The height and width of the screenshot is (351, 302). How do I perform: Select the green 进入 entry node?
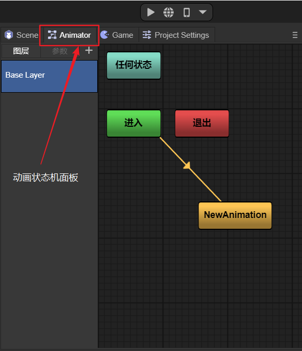(133, 123)
